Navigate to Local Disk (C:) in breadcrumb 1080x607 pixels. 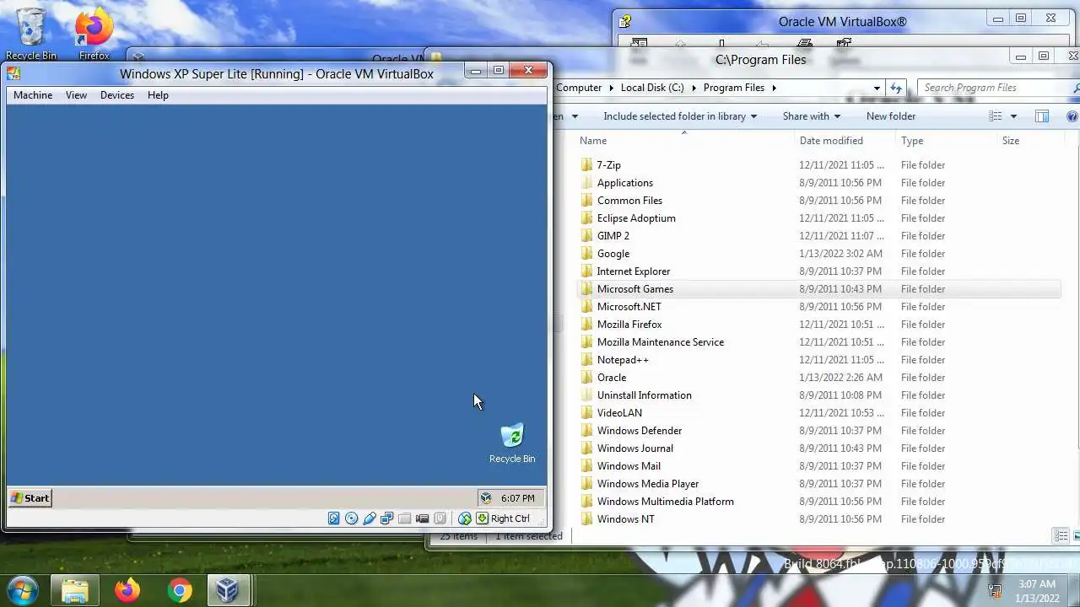click(x=652, y=88)
